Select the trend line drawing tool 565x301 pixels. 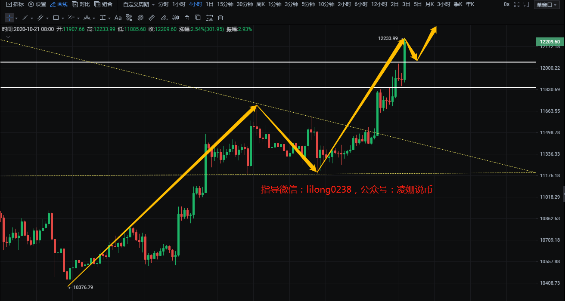tap(25, 18)
